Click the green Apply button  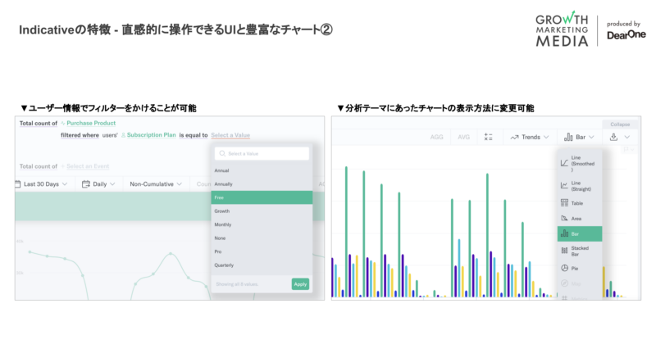point(300,284)
